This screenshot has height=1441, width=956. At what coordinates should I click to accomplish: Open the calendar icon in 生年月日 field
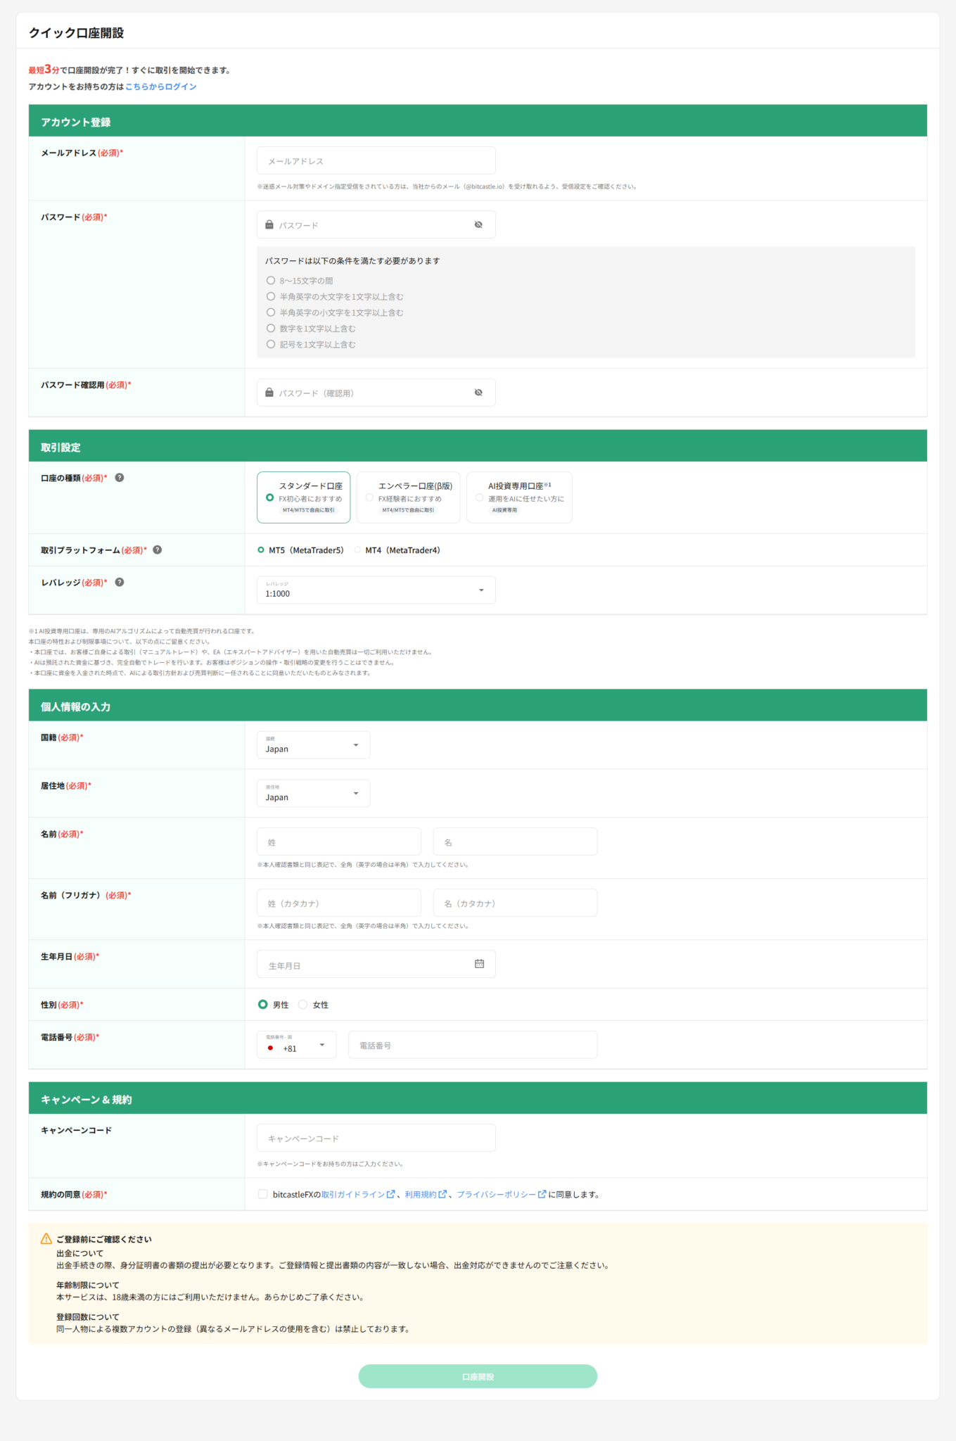point(479,964)
